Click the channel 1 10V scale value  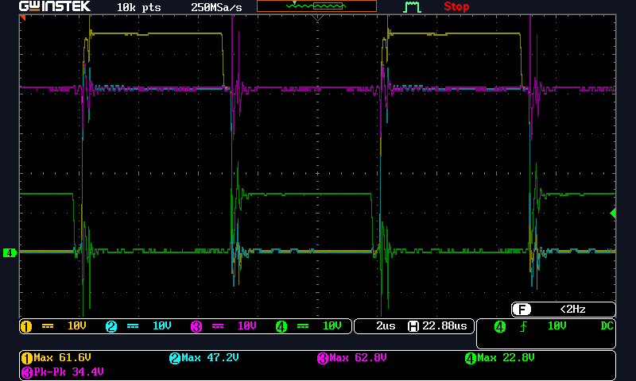click(x=76, y=326)
